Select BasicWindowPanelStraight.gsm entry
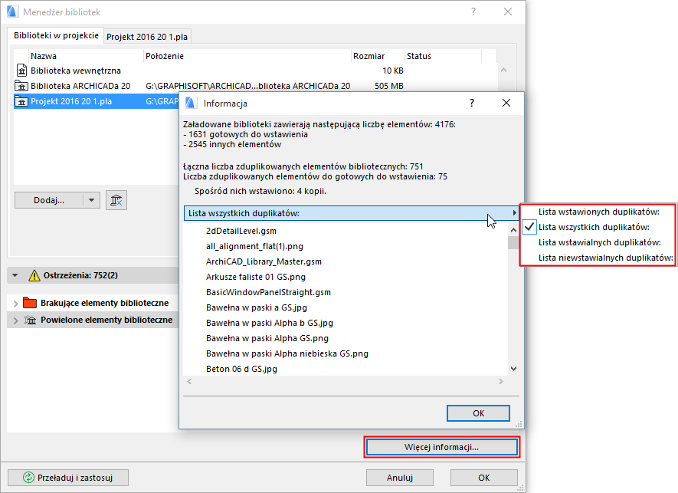The height and width of the screenshot is (493, 678). [x=269, y=292]
